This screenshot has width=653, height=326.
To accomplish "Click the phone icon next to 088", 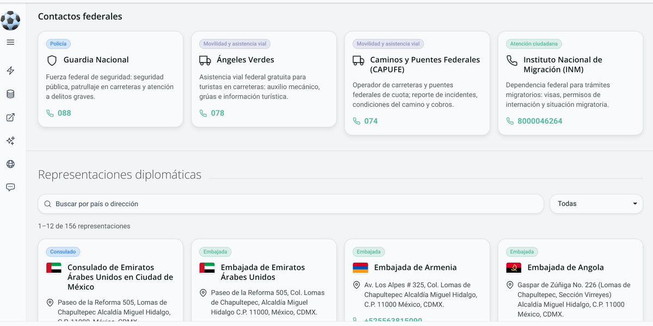I will [50, 113].
